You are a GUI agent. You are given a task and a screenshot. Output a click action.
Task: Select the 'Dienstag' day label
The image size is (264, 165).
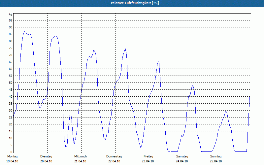(46, 156)
